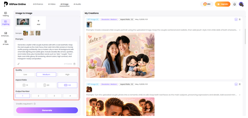Click the second GPT Image 2.0 tag

pos(93,84)
